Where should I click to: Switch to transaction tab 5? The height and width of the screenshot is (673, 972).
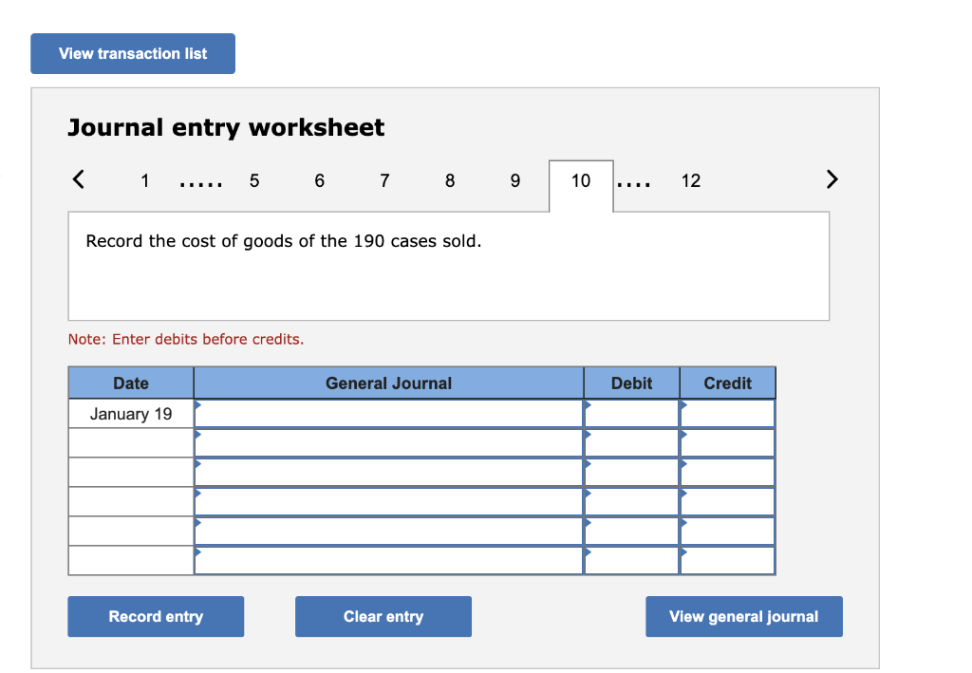(253, 180)
